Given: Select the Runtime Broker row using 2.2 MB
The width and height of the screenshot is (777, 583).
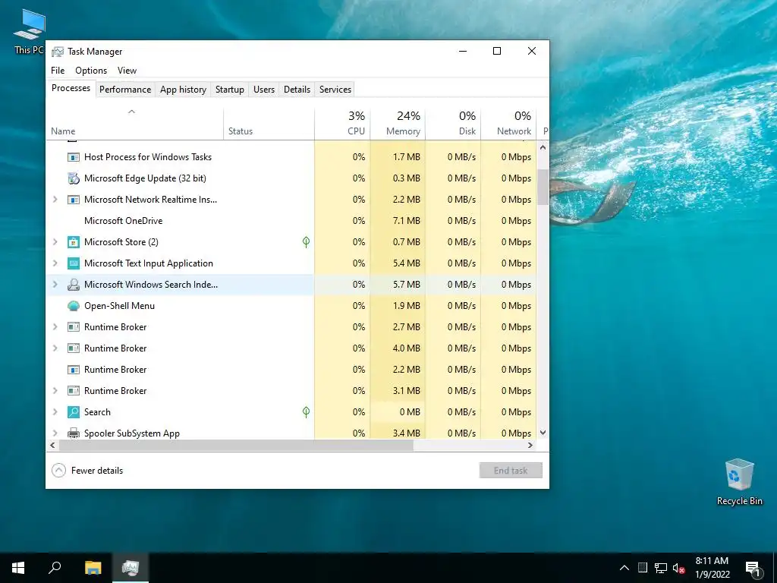Looking at the screenshot, I should pos(291,370).
